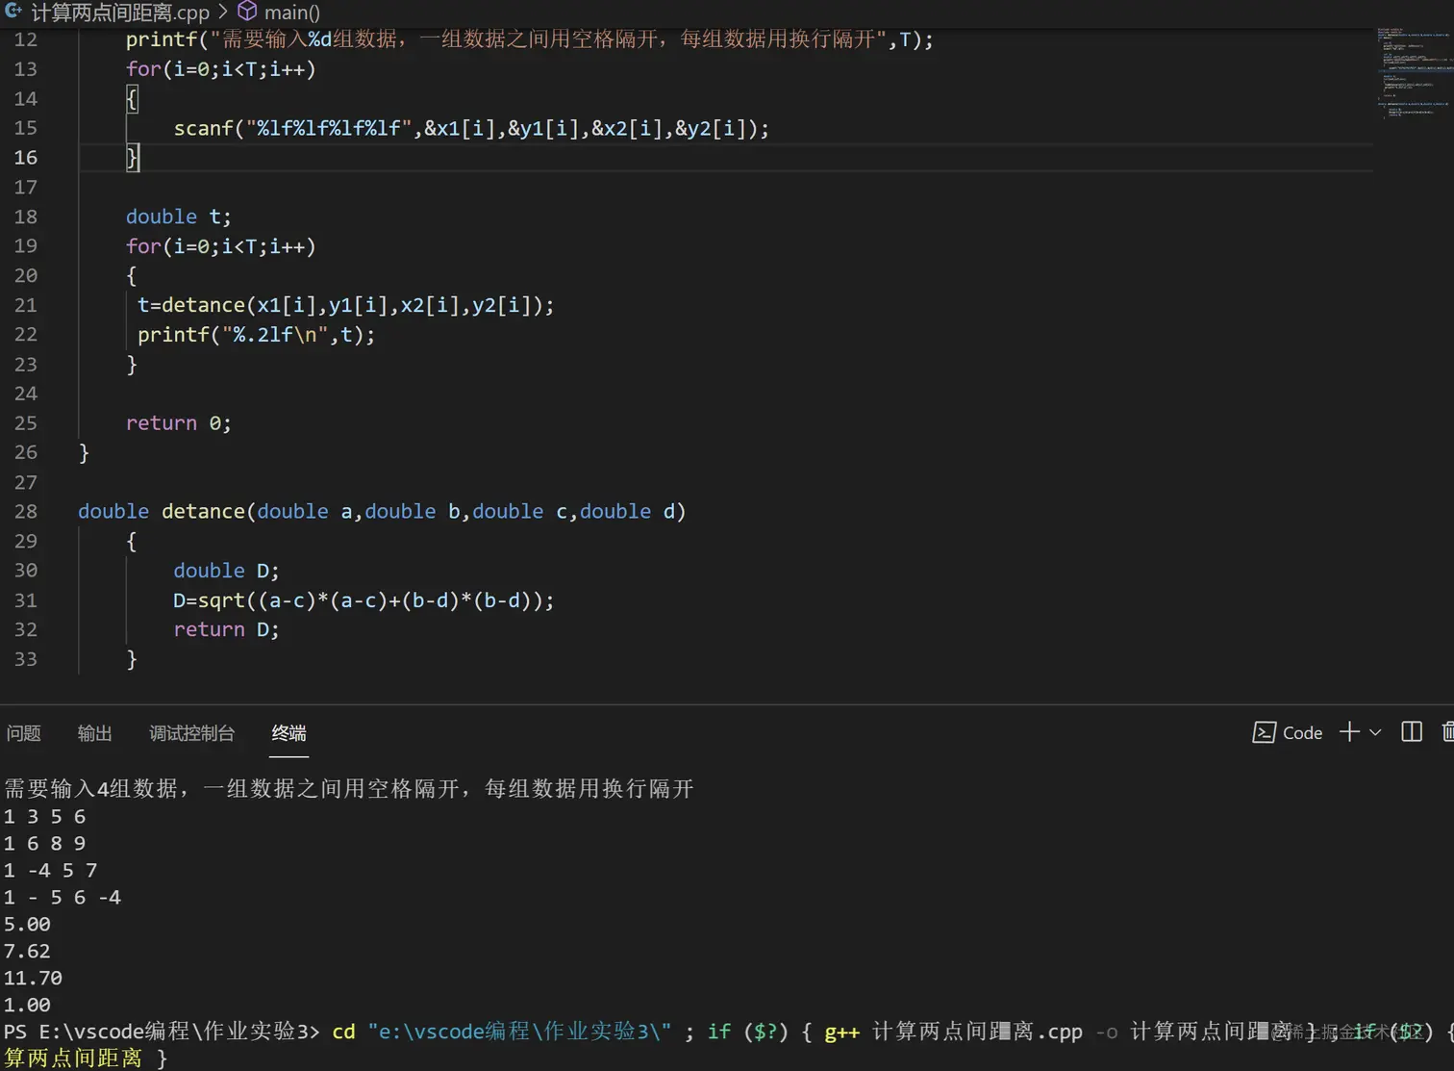
Task: Switch to the 输出 panel tab
Action: (x=94, y=733)
